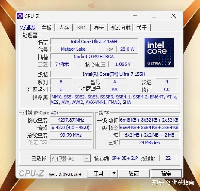Image resolution: width=200 pixels, height=191 pixels.
Task: Click L1 instruction cache 6x64 KB value
Action: pos(149,127)
